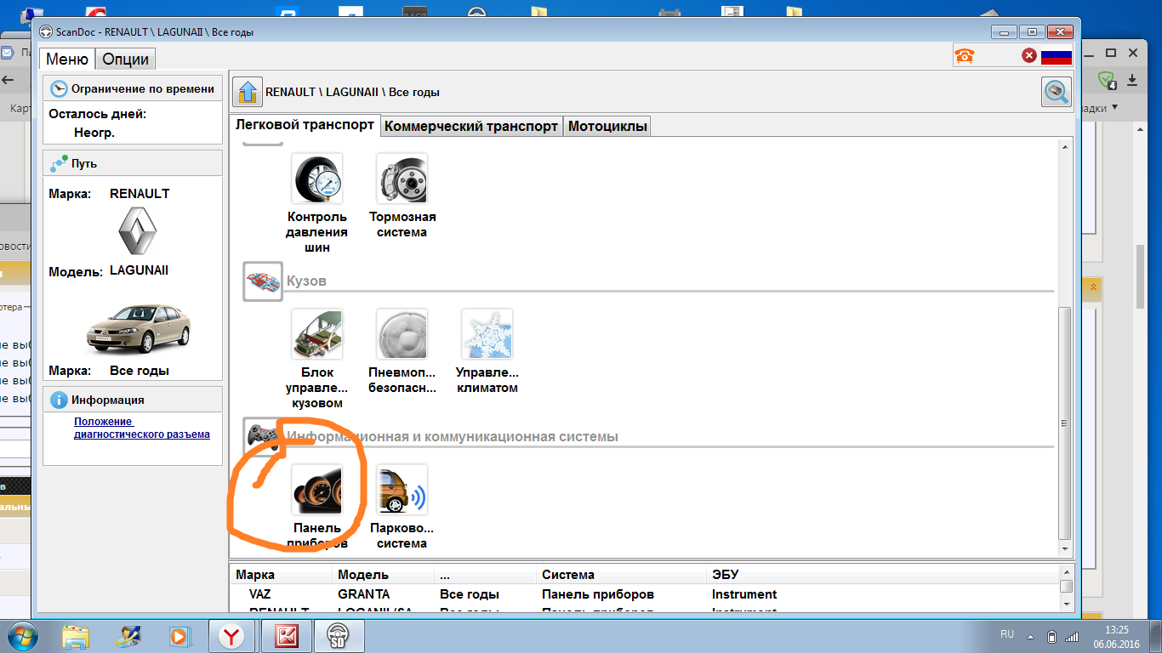Viewport: 1162px width, 653px height.
Task: Click the blue info icon beside Информация
Action: pyautogui.click(x=59, y=400)
